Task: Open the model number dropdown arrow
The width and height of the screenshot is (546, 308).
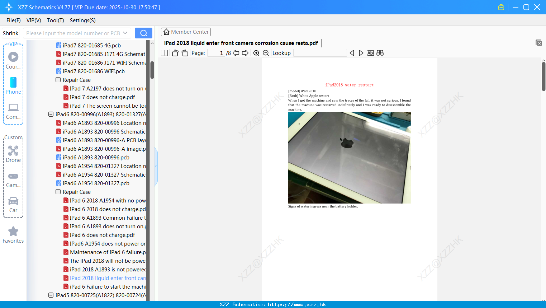Action: (x=125, y=33)
